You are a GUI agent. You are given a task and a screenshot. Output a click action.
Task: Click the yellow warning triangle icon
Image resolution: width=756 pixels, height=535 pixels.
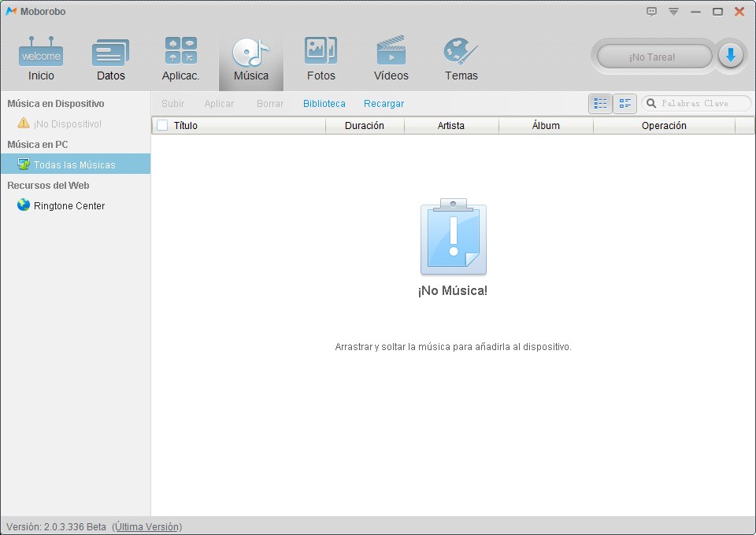[24, 124]
